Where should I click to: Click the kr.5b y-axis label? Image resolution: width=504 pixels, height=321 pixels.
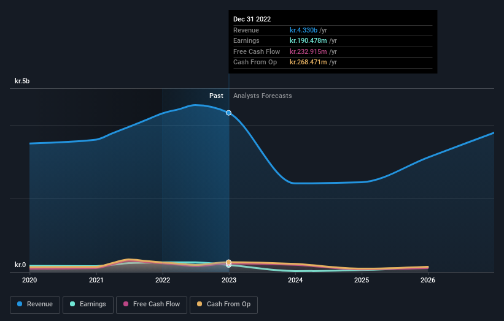(x=22, y=81)
